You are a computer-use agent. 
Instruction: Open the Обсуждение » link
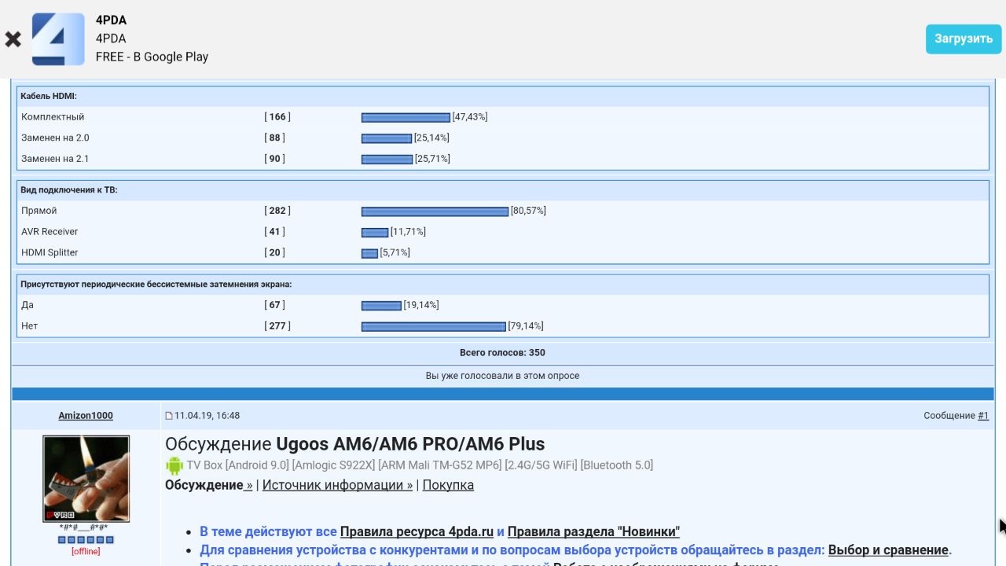[209, 485]
